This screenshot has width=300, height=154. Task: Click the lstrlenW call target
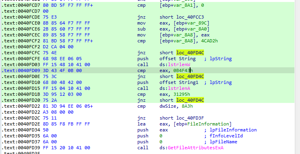179,65
